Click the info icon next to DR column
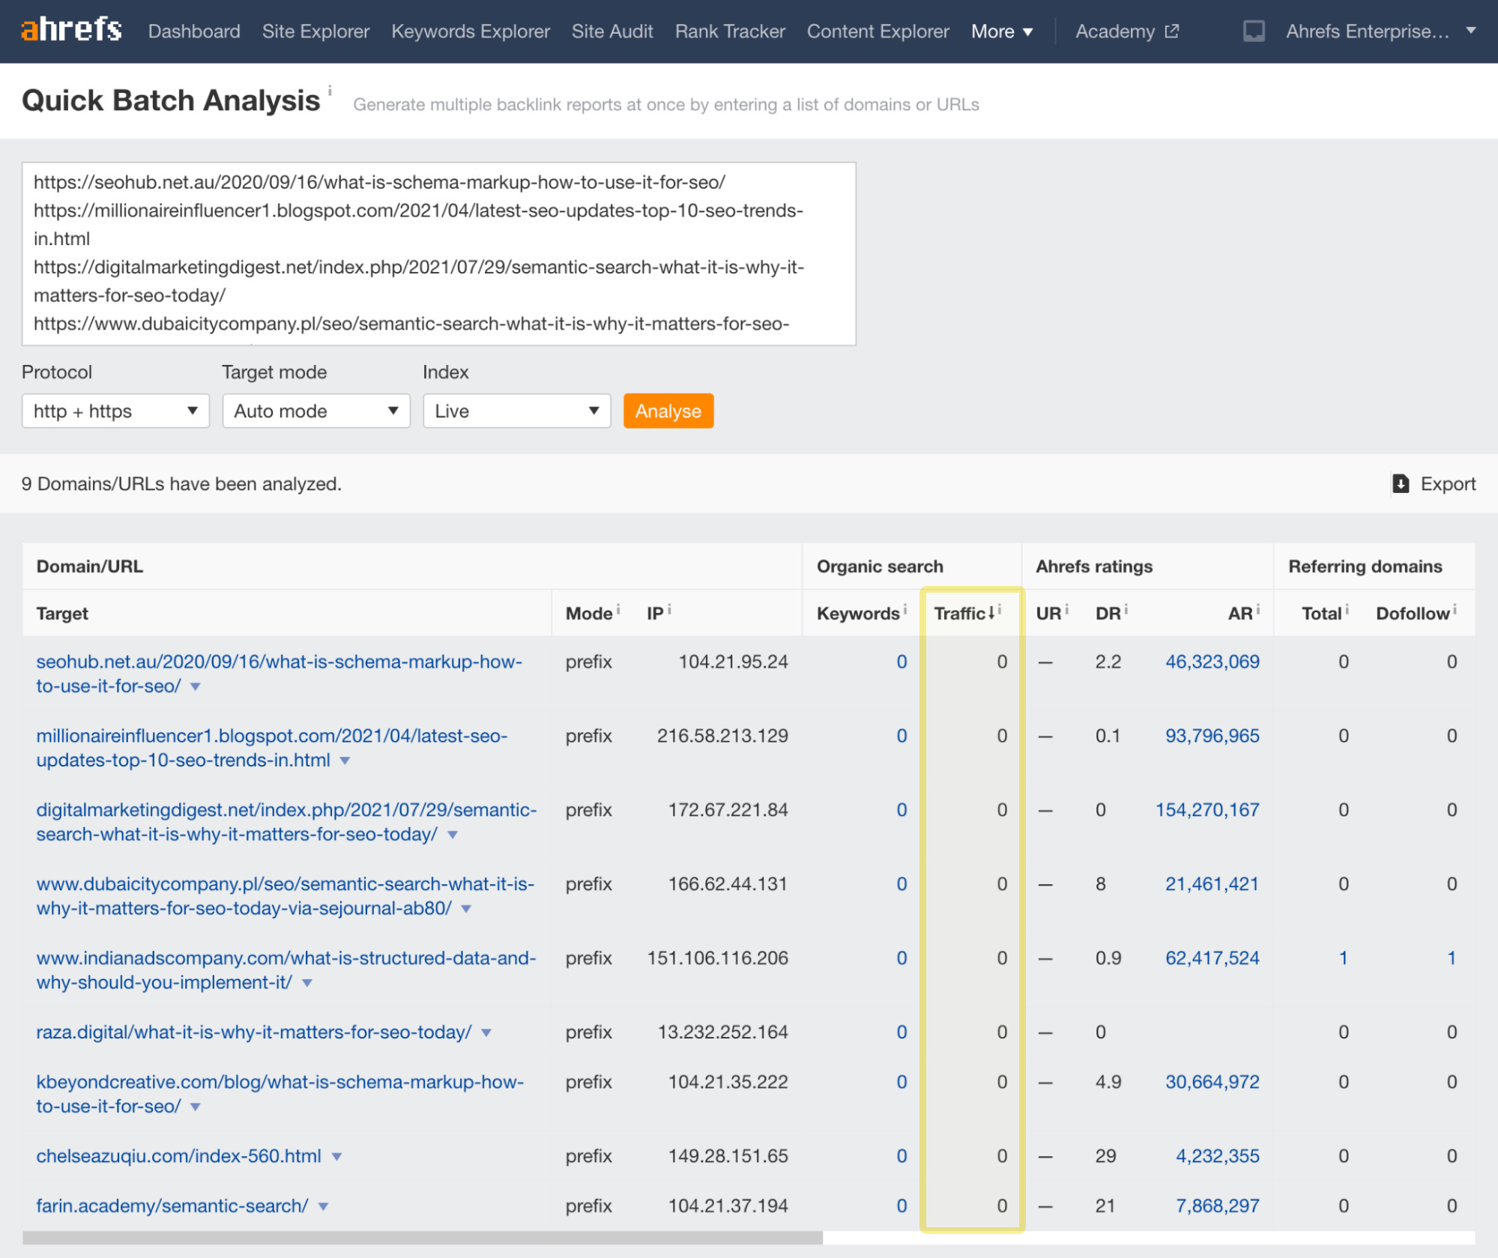Image resolution: width=1498 pixels, height=1258 pixels. [1126, 609]
